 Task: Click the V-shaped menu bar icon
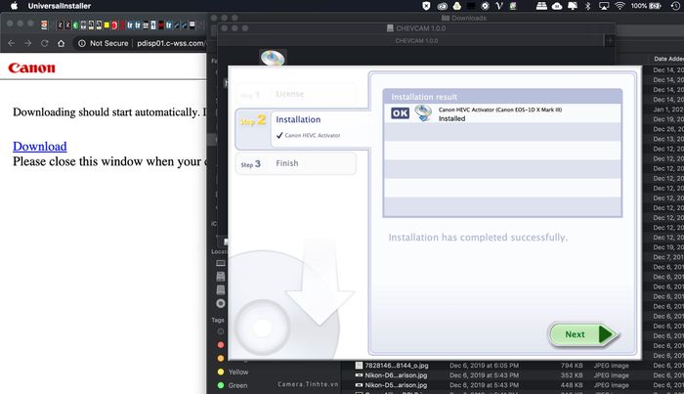(x=499, y=6)
